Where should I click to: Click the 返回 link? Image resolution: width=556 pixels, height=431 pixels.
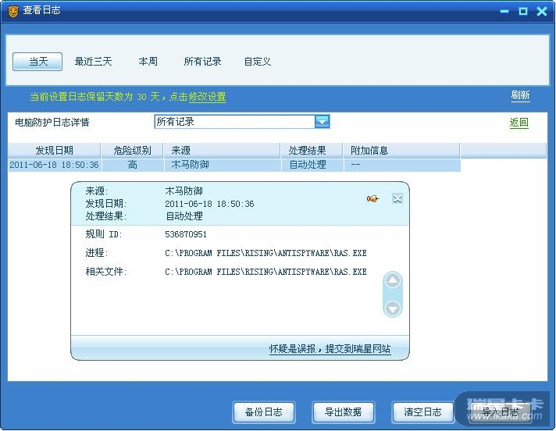click(x=519, y=123)
